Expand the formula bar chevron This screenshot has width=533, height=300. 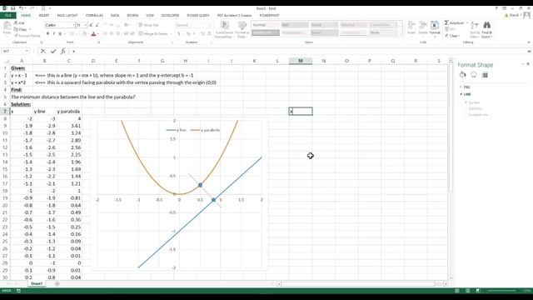coord(529,52)
